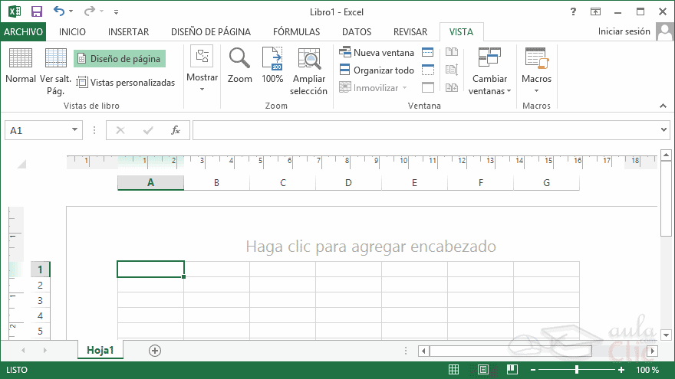Click the Undo arrow icon
675x379 pixels.
coord(60,12)
